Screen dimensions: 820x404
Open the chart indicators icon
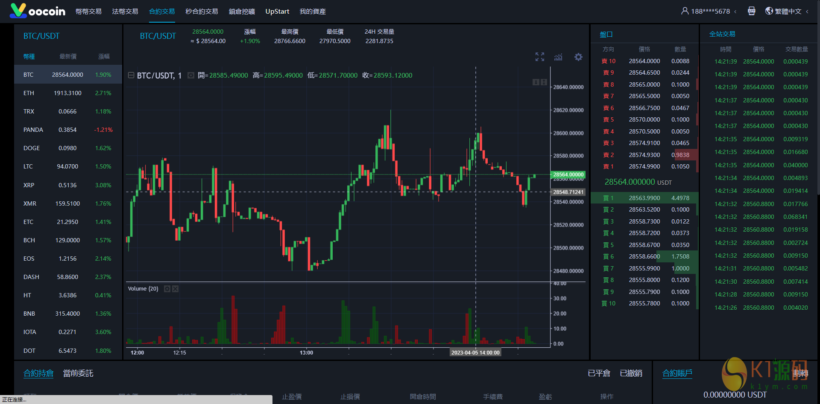coord(558,57)
